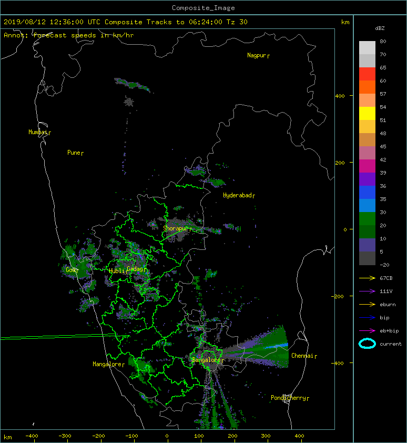407x443 pixels.
Task: Click the 80 dBZ white swatch
Action: (x=367, y=47)
